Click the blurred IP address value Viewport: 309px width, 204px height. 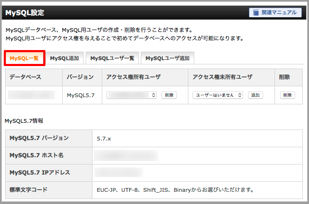(119, 172)
